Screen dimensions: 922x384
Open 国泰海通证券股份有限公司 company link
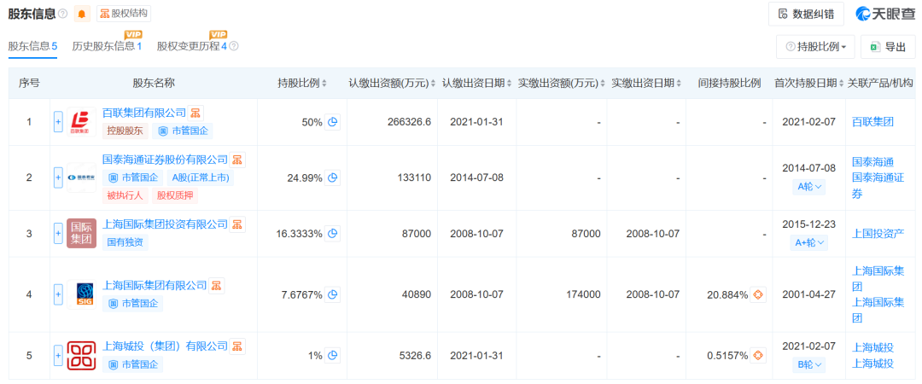166,160
